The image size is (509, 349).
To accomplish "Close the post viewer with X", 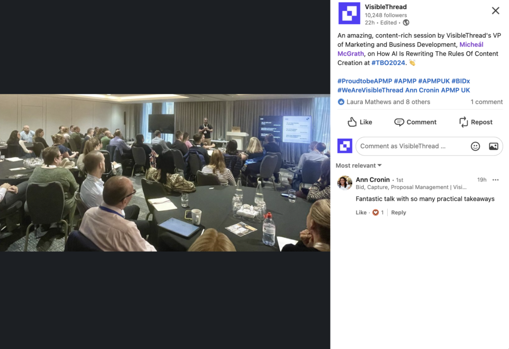I will 496,11.
